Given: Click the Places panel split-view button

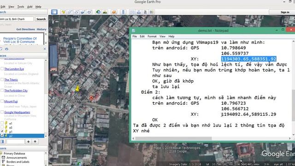Looking at the screenshot, I should click(x=2, y=142).
